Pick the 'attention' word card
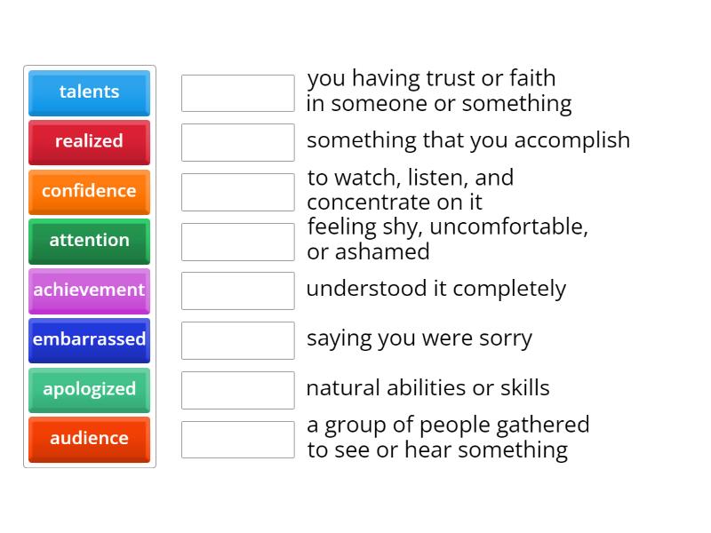711x533 pixels. click(x=89, y=241)
